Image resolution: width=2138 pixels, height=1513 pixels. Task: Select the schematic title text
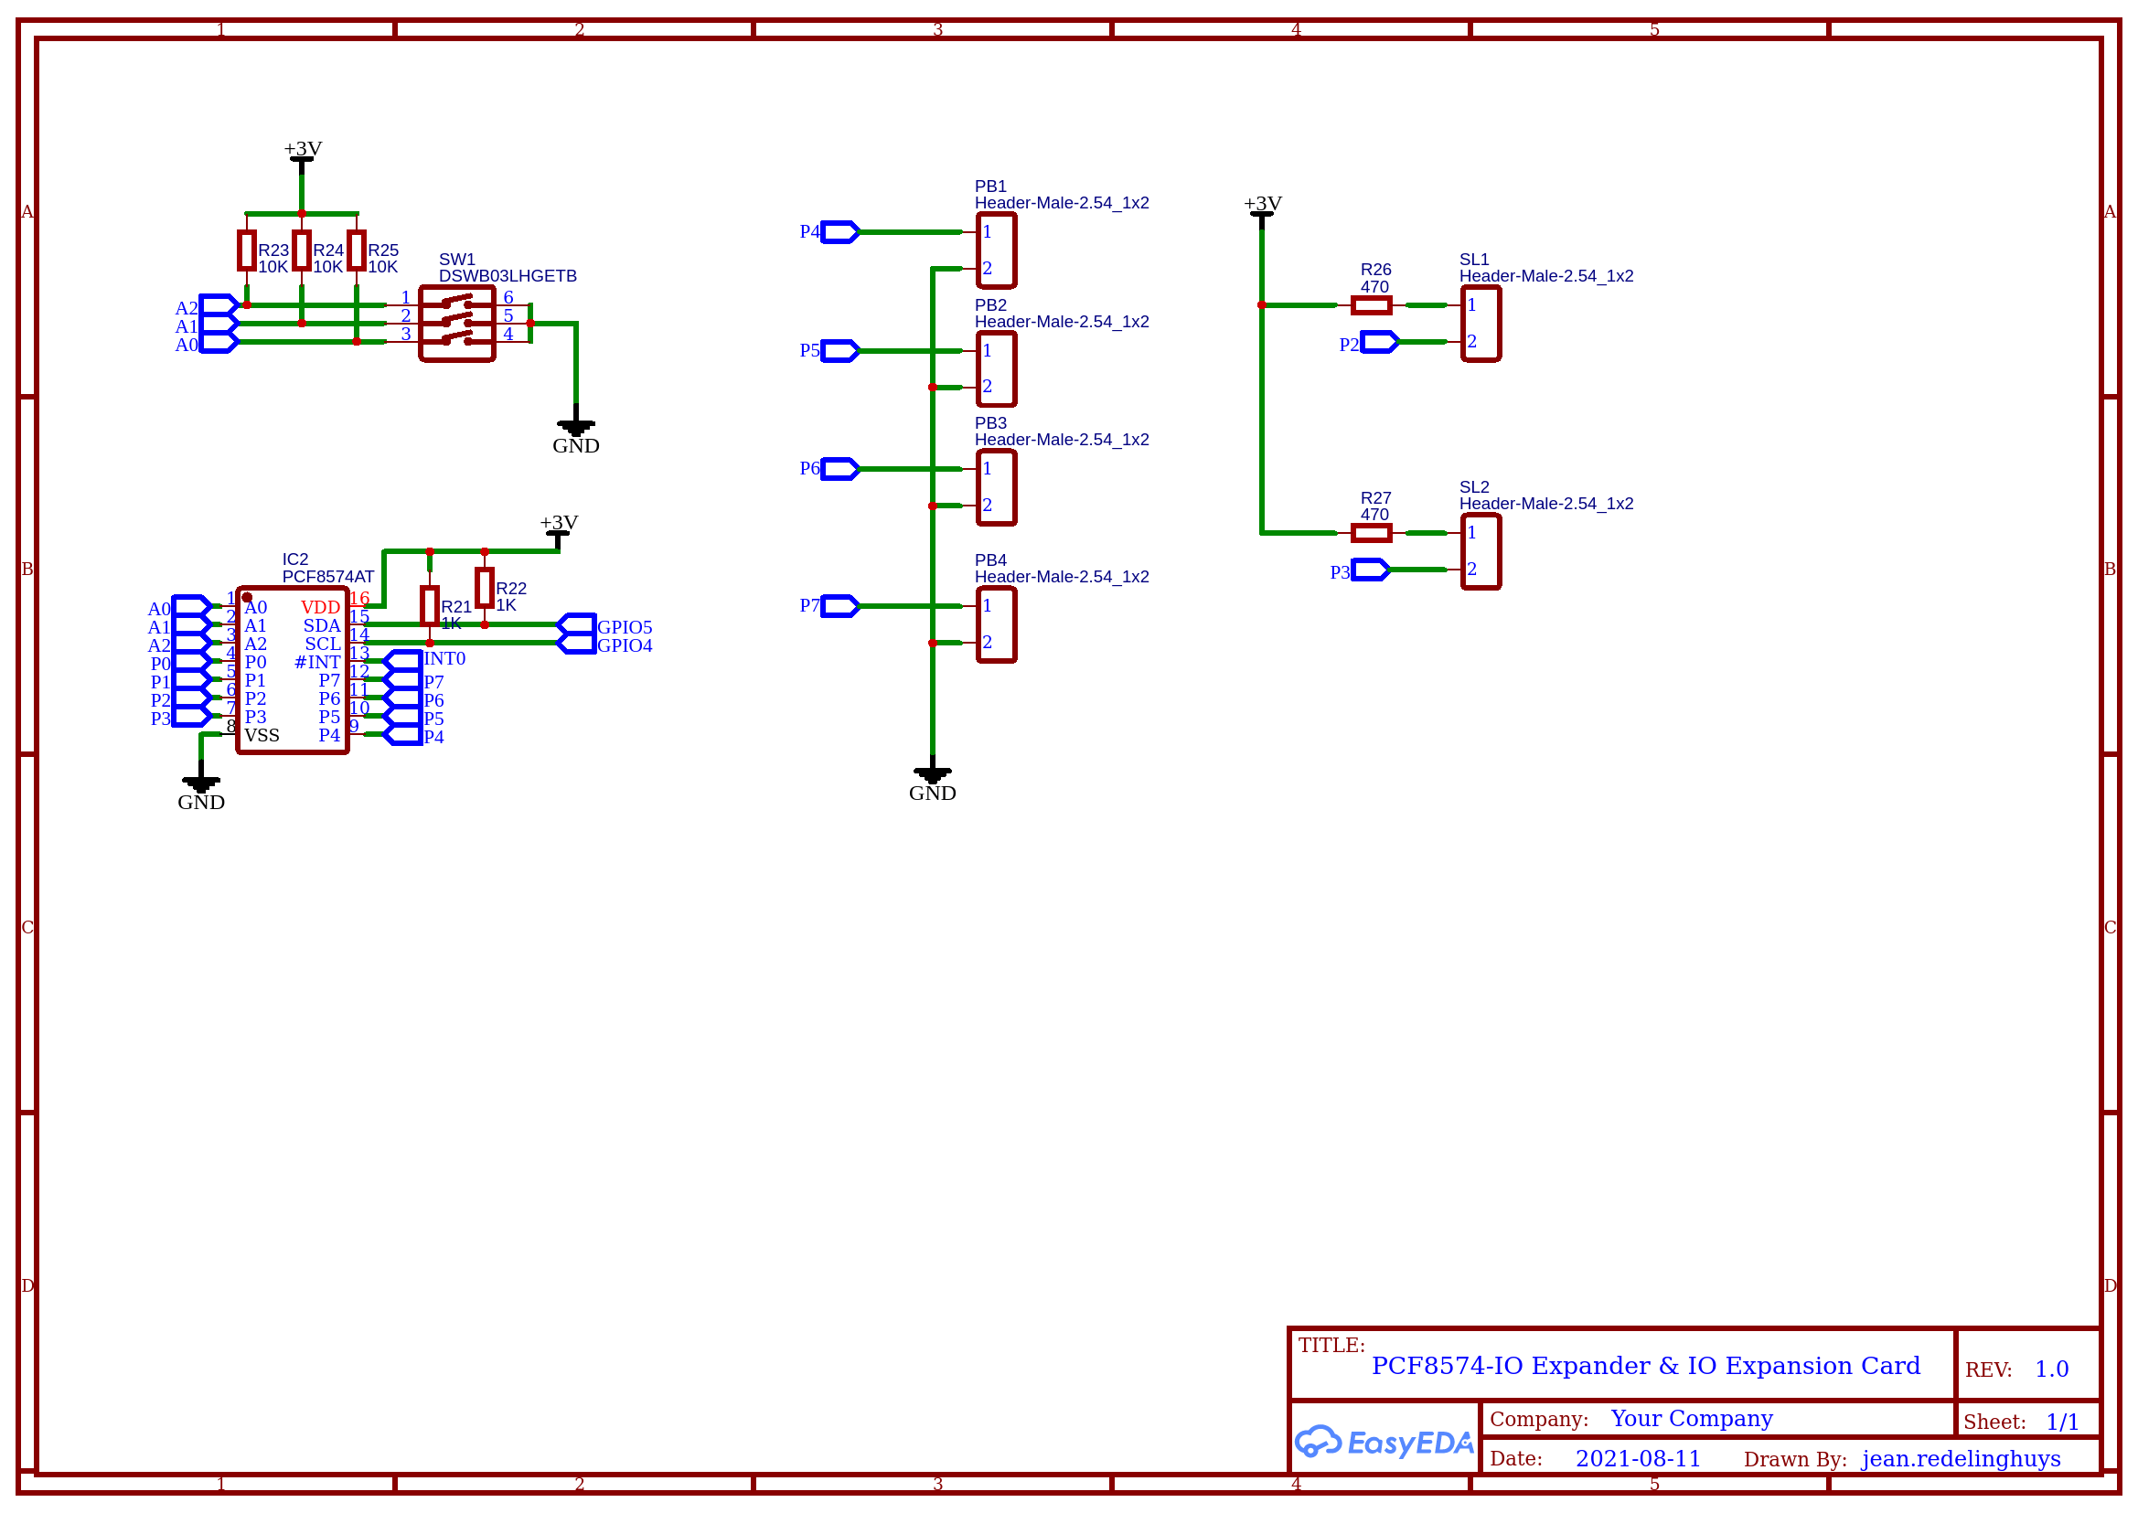(x=1645, y=1366)
